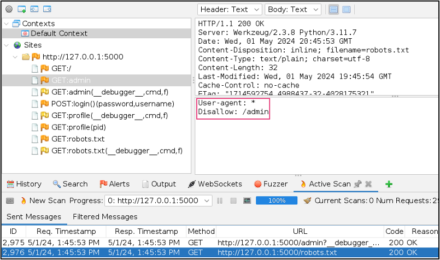Sort by Resp. Timestamp column header
This screenshot has width=440, height=260.
point(146,232)
